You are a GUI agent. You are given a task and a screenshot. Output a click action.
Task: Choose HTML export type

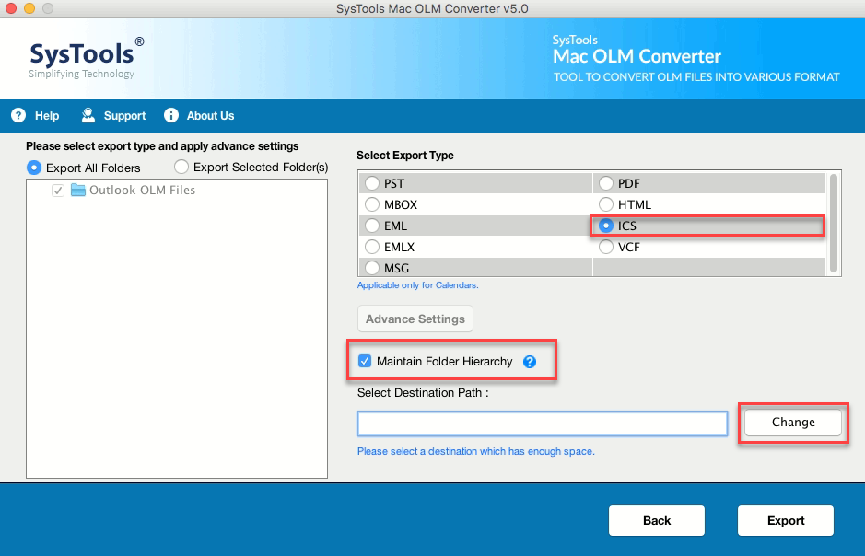606,204
